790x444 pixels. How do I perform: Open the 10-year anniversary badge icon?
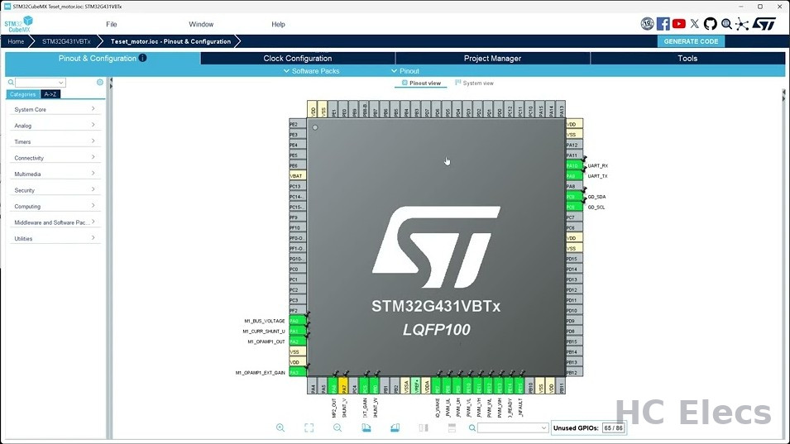click(648, 24)
